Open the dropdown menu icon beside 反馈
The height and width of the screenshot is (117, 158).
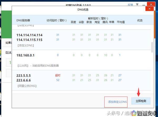coord(137,4)
